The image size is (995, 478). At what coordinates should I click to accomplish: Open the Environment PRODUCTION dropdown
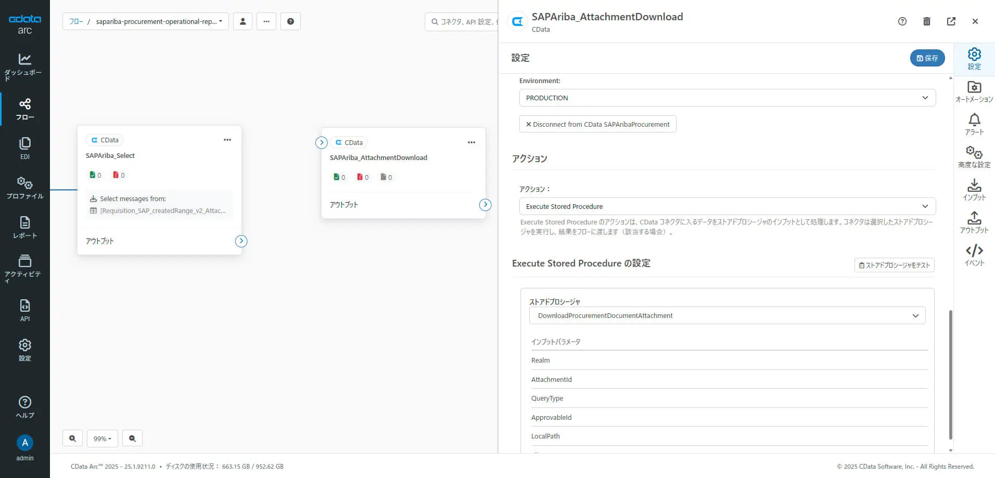[727, 98]
